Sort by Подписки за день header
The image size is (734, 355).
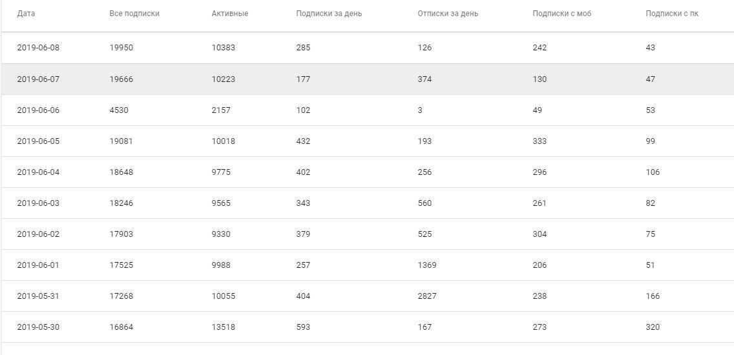(x=329, y=14)
